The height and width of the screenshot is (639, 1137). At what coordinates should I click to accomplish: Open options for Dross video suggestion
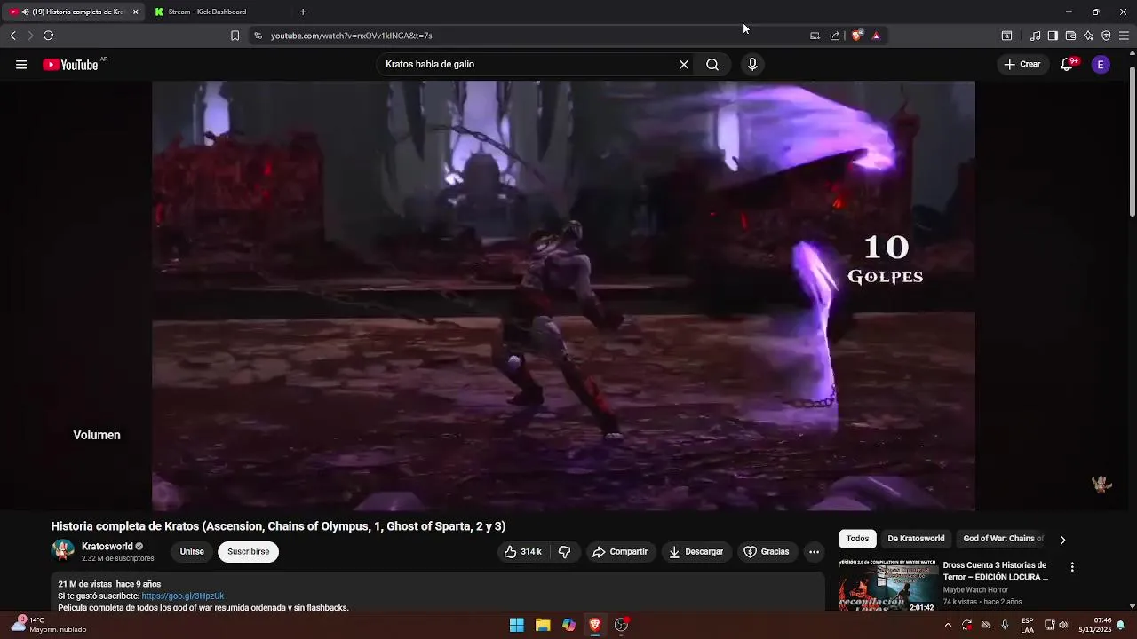[1072, 567]
